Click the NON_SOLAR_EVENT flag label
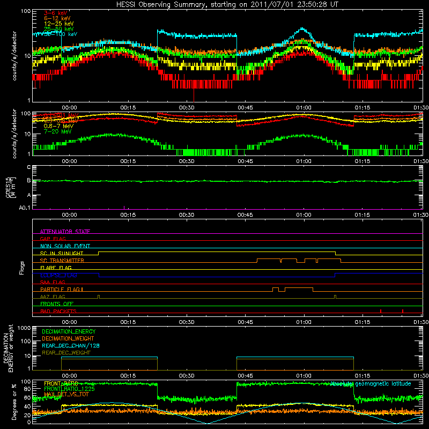 65,246
